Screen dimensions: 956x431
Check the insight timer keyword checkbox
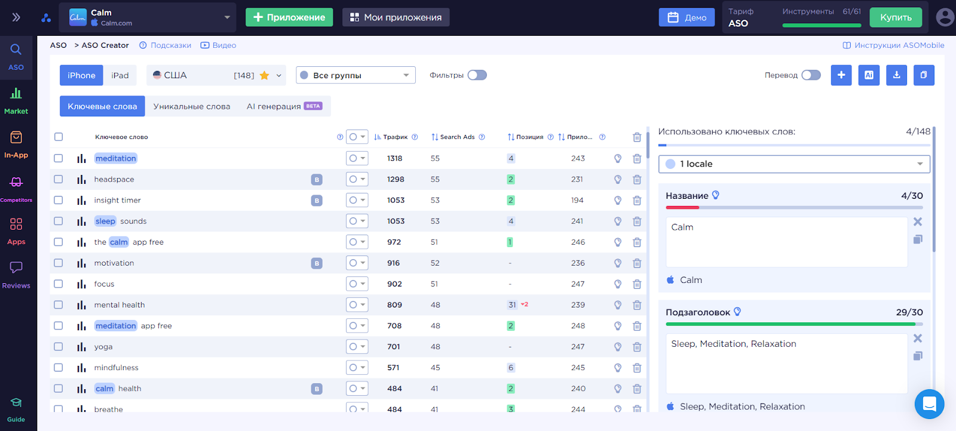coord(59,200)
